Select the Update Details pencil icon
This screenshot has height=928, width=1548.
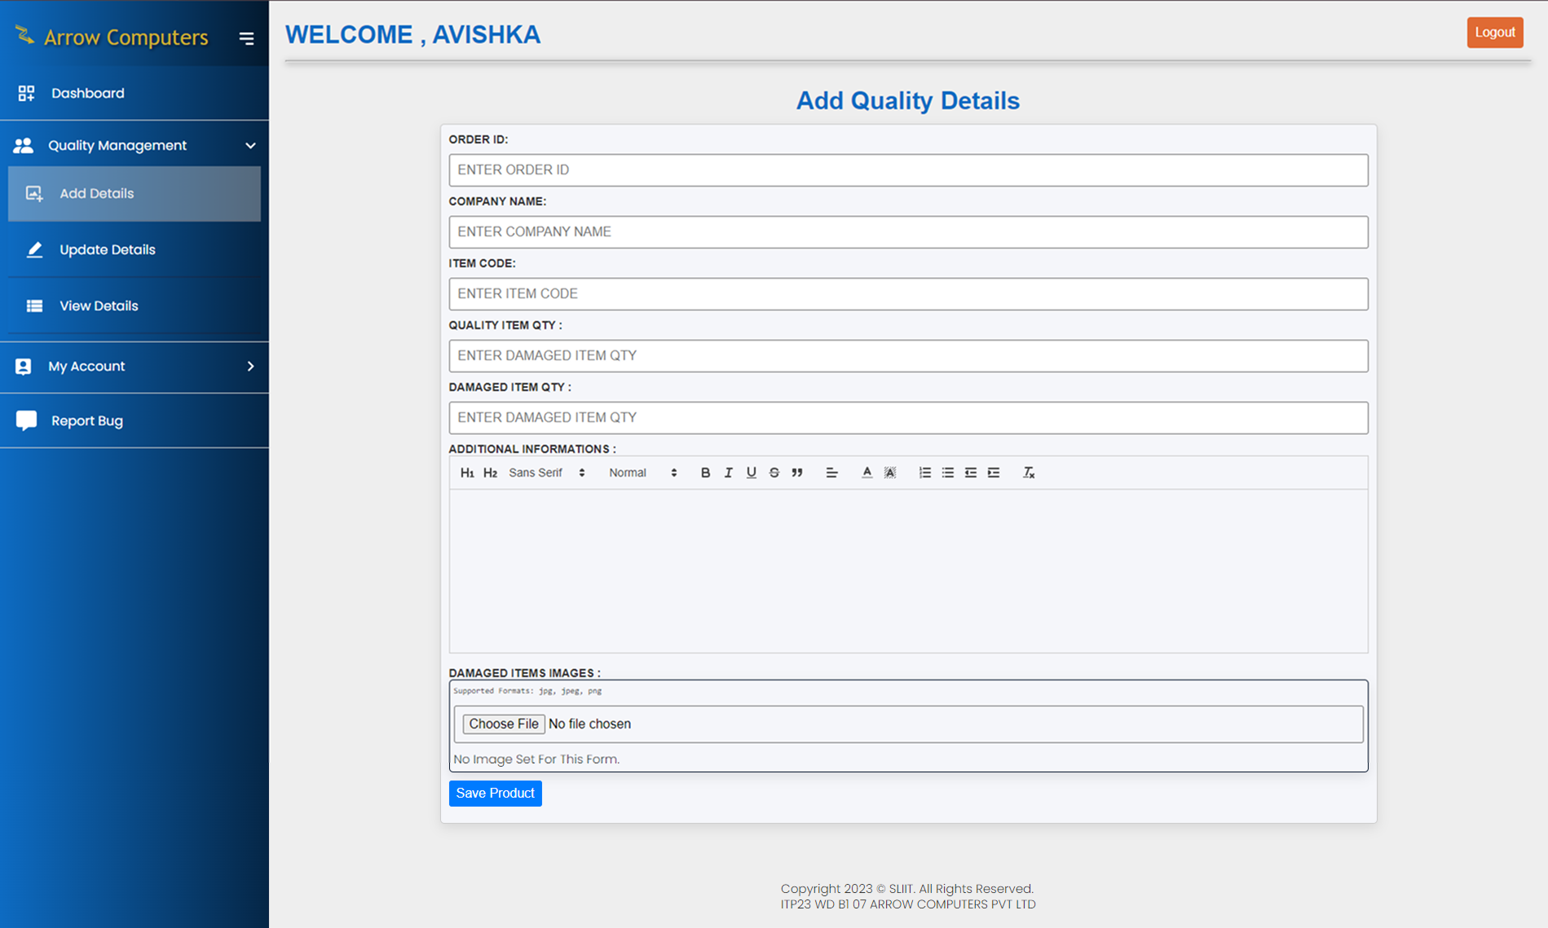pyautogui.click(x=34, y=250)
